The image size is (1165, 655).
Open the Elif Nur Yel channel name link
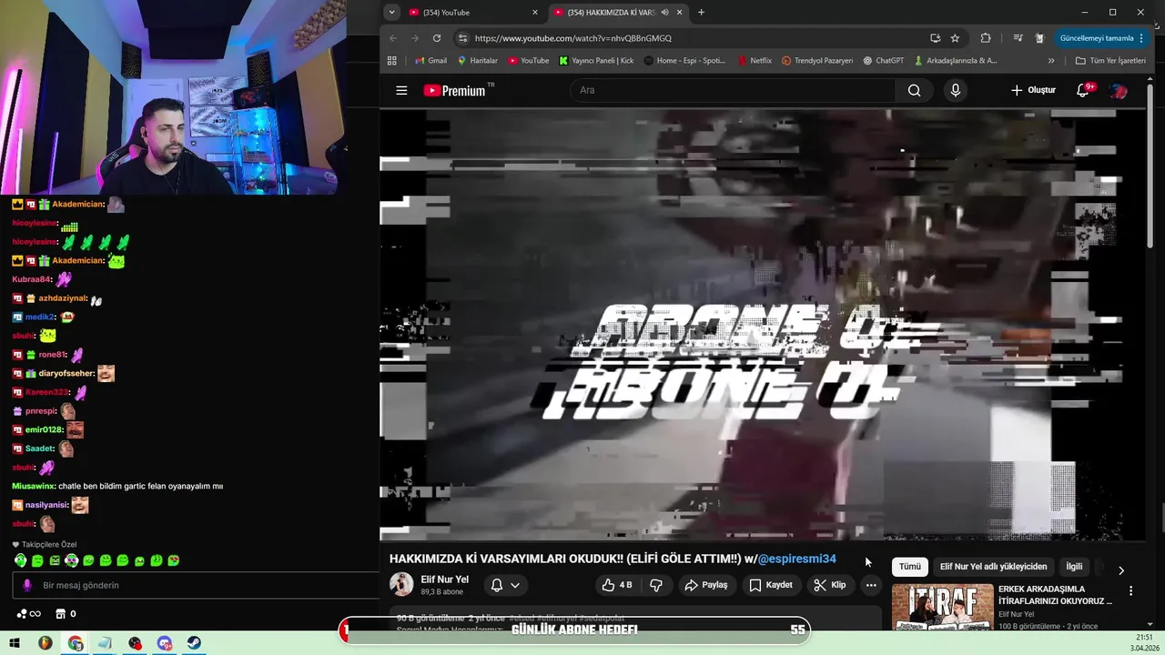pos(445,579)
